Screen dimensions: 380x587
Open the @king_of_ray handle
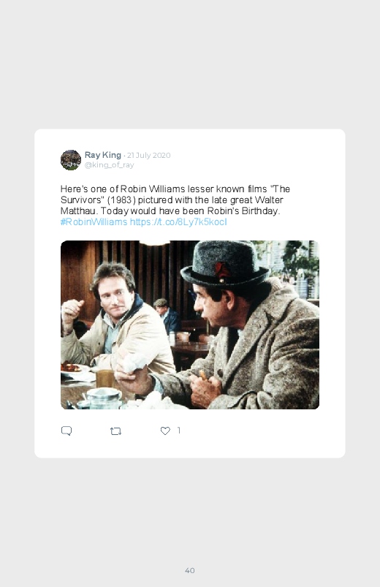click(x=109, y=165)
